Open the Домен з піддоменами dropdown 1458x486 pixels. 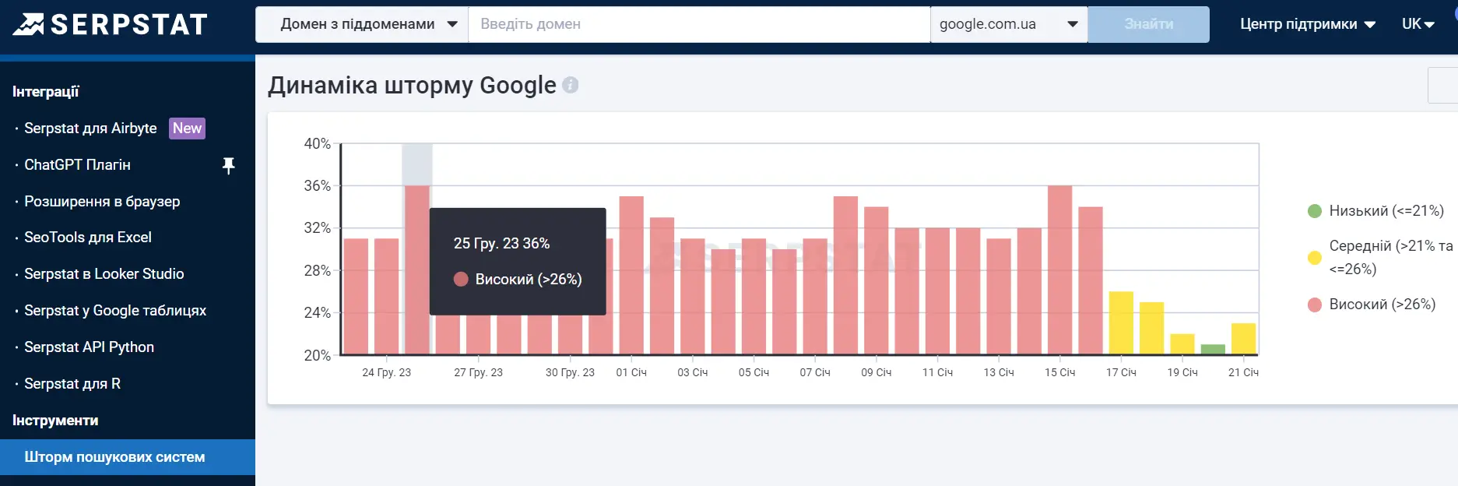click(x=362, y=24)
